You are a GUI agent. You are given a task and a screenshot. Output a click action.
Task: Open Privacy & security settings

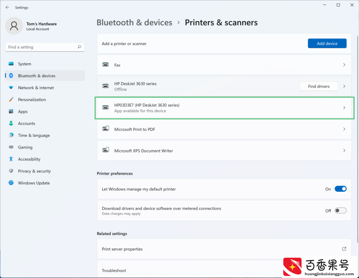[x=45, y=171]
